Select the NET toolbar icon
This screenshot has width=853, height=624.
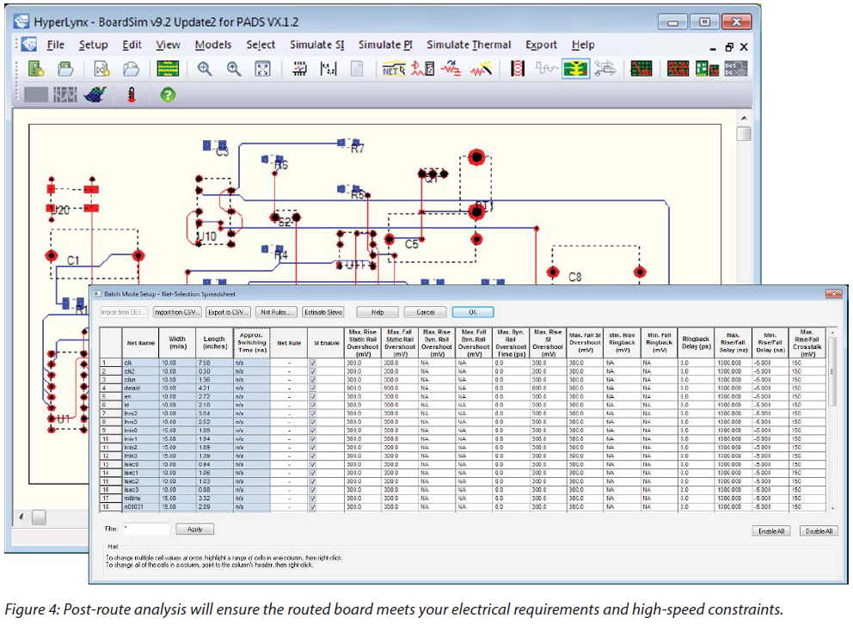(394, 70)
